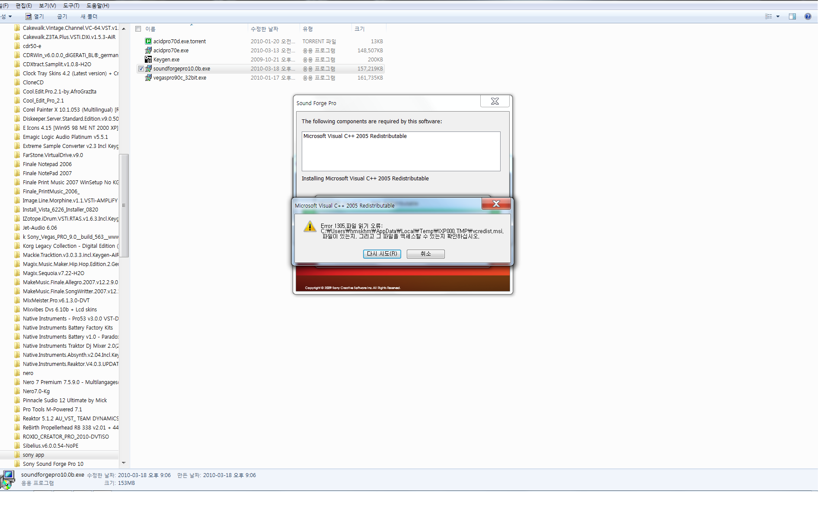Click the change view icon
Viewport: 830px width, 519px height.
pos(768,16)
